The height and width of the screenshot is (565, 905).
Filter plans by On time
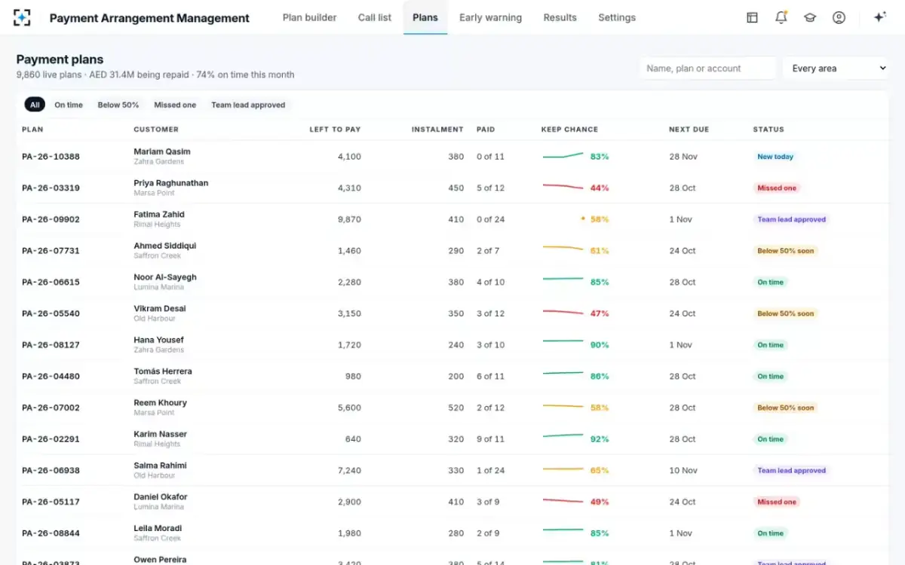pos(69,105)
